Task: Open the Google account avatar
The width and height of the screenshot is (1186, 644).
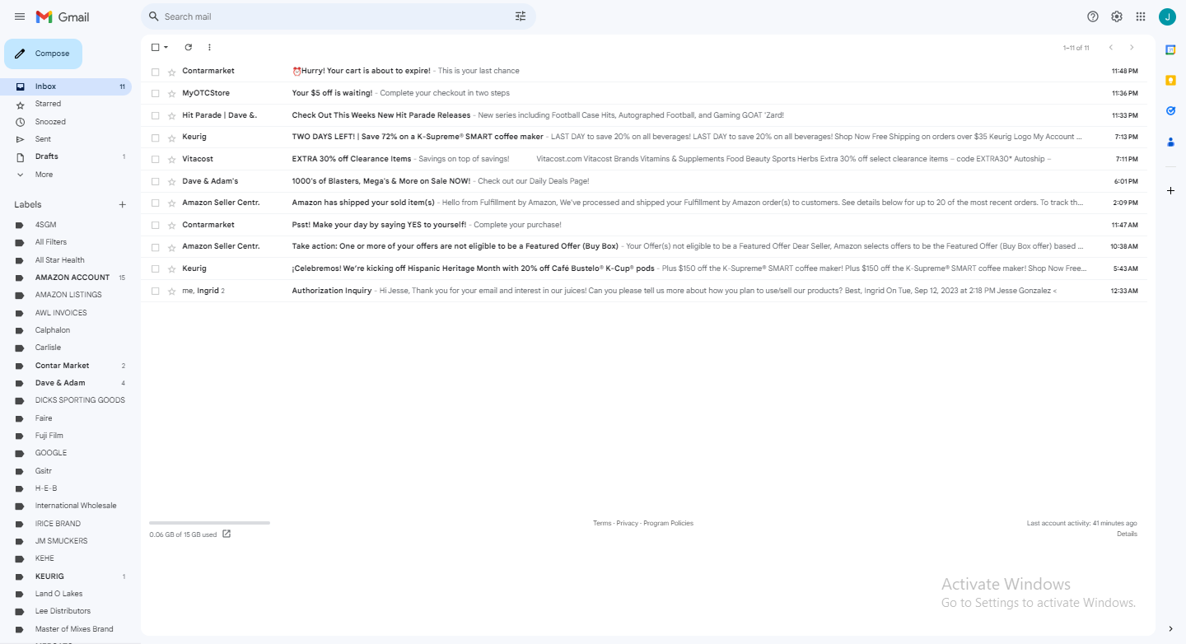Action: pos(1167,16)
